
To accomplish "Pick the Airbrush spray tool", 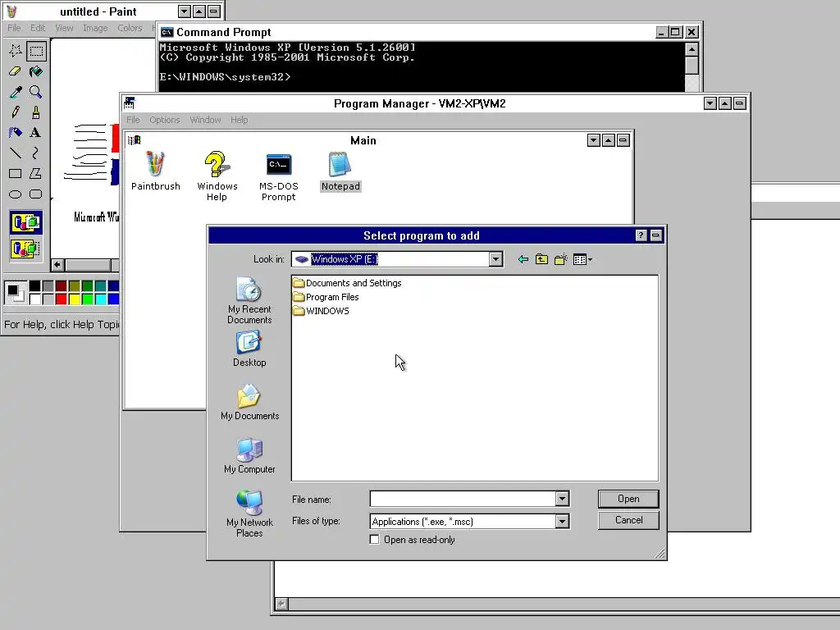I will point(15,132).
